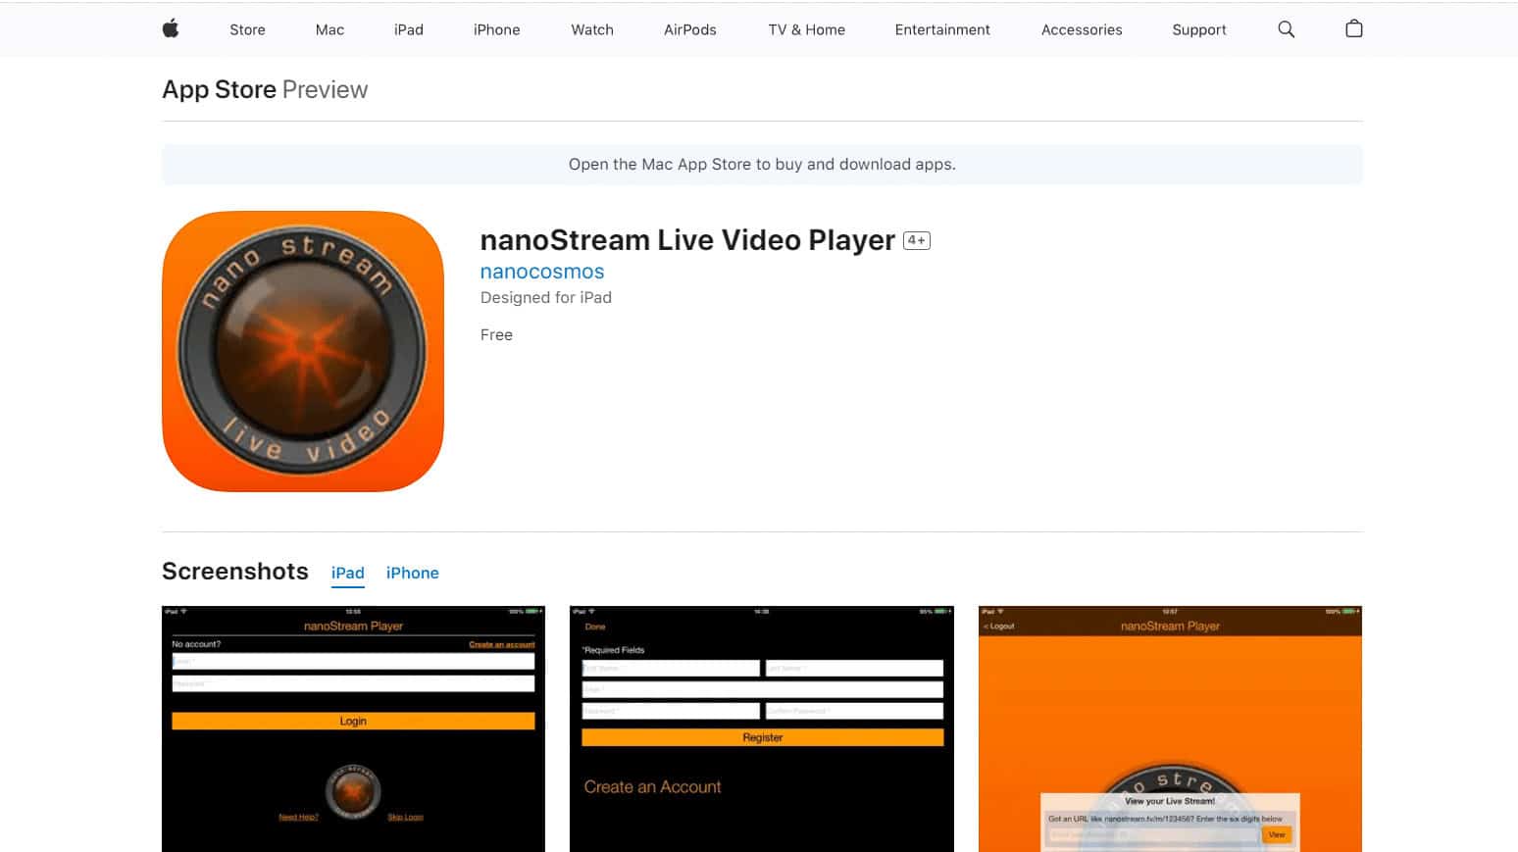Open the Mac menu item
Viewport: 1518px width, 852px height.
pos(329,29)
